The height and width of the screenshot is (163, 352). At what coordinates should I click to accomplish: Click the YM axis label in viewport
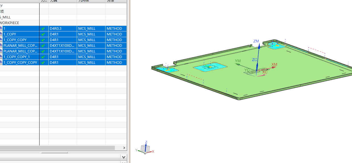[238, 61]
